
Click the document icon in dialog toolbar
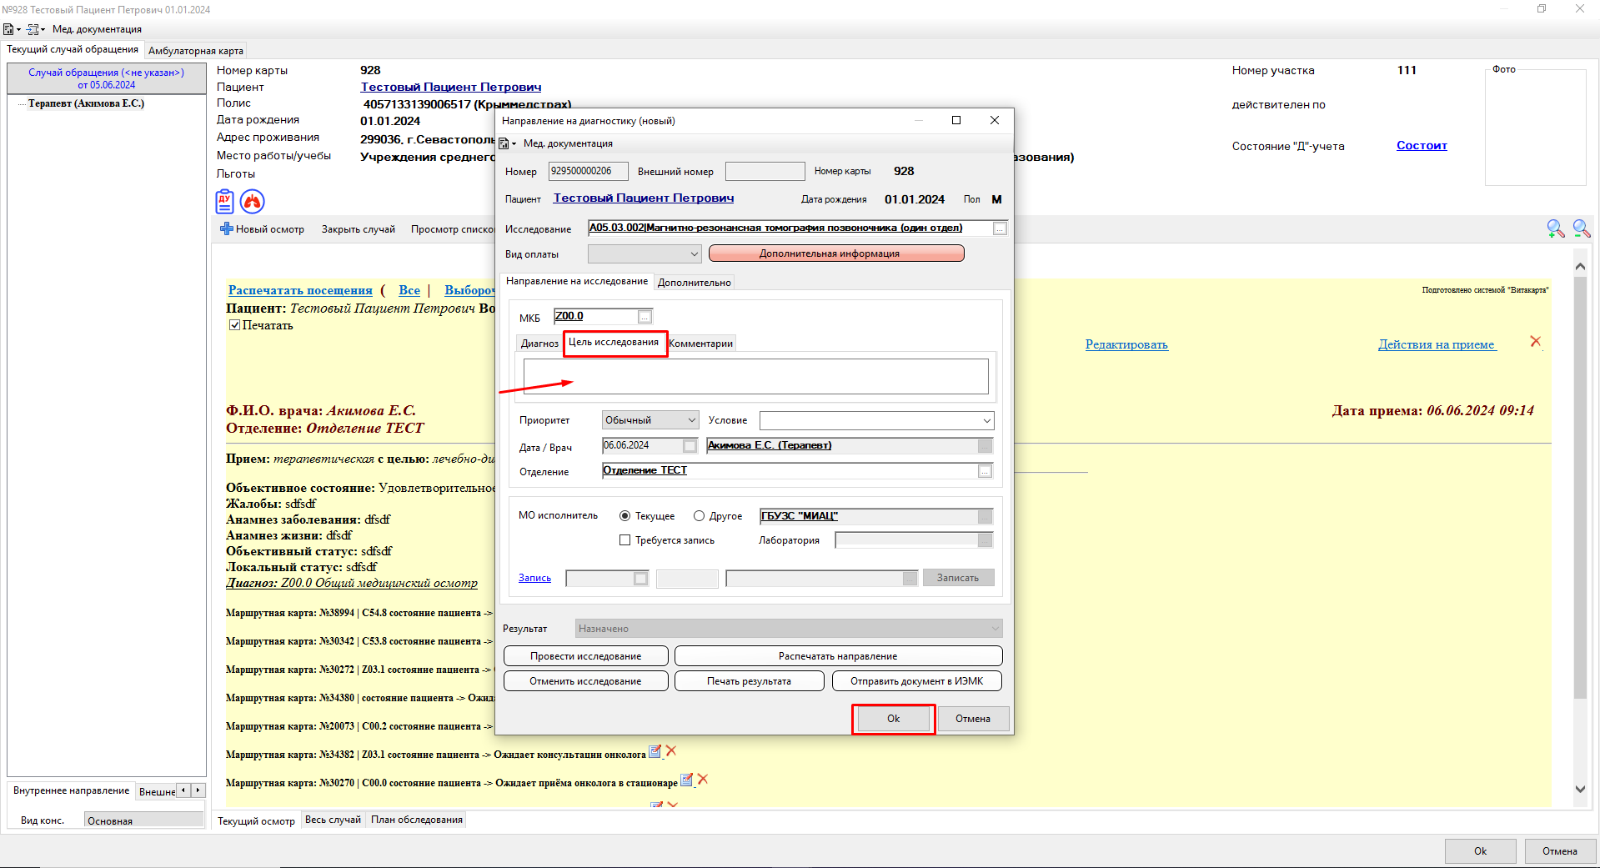pyautogui.click(x=504, y=143)
